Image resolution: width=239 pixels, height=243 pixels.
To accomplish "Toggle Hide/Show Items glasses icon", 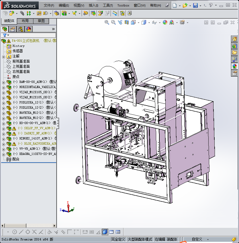I will point(154,22).
